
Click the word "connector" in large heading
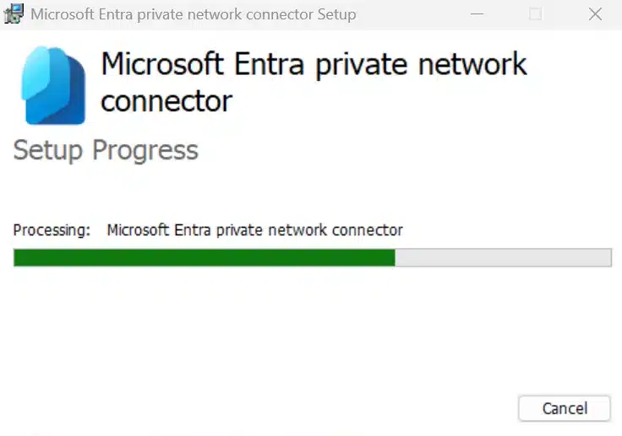point(166,101)
